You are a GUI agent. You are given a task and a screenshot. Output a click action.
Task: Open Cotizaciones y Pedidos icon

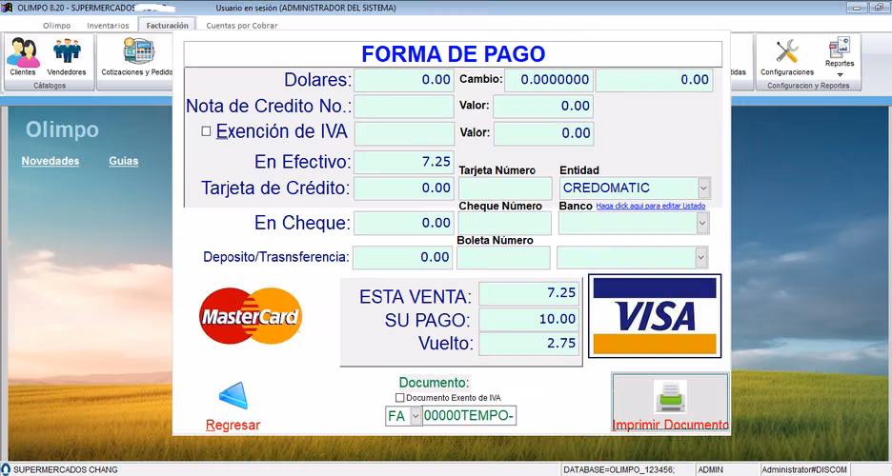(138, 51)
